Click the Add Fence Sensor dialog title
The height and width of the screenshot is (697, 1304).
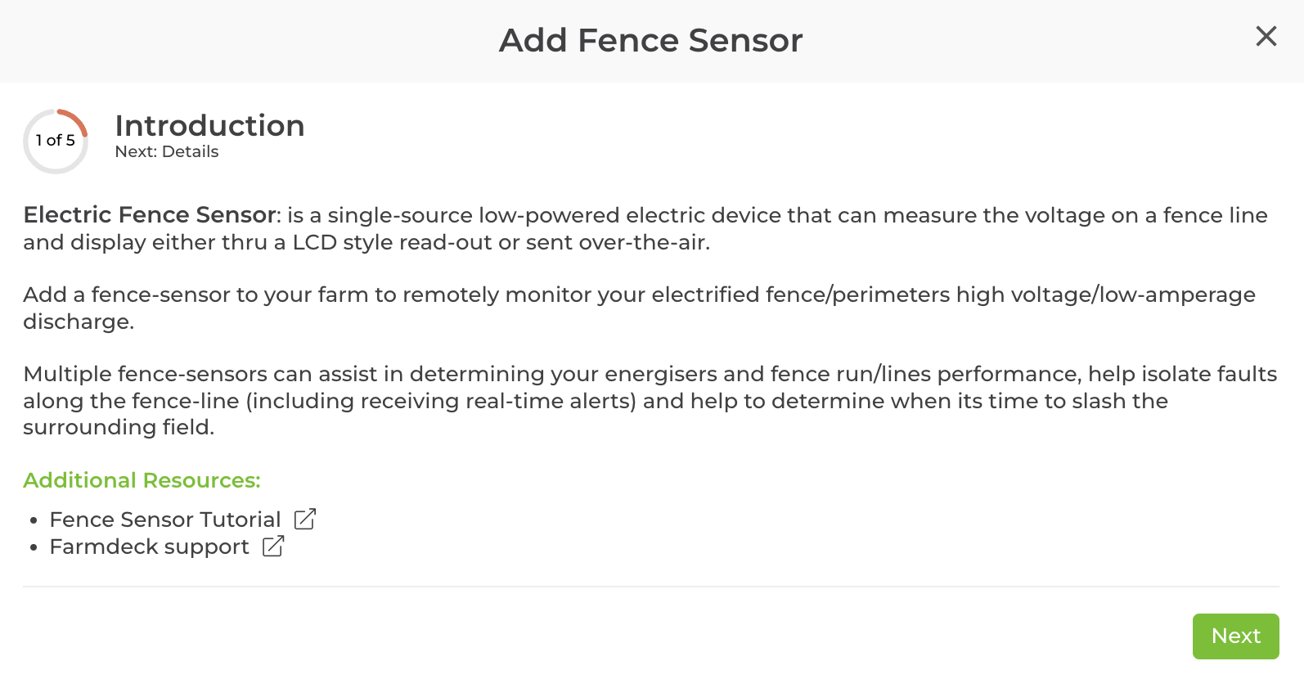650,40
